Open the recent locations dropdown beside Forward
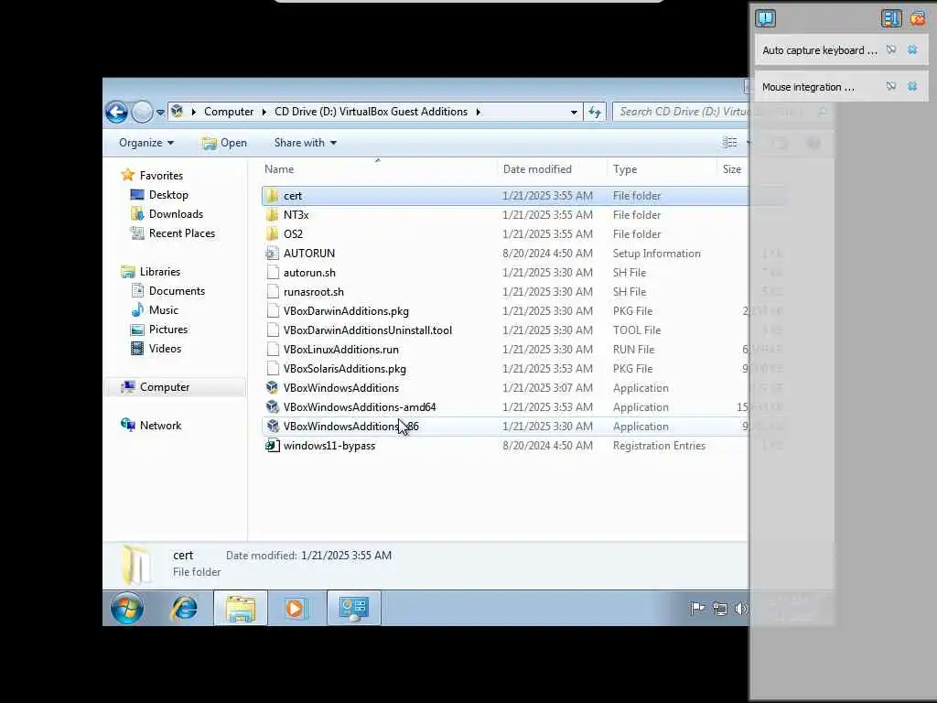937x703 pixels. click(160, 112)
